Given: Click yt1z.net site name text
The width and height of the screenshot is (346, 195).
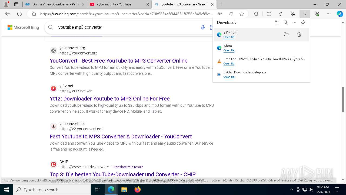Looking at the screenshot, I should tap(66, 86).
